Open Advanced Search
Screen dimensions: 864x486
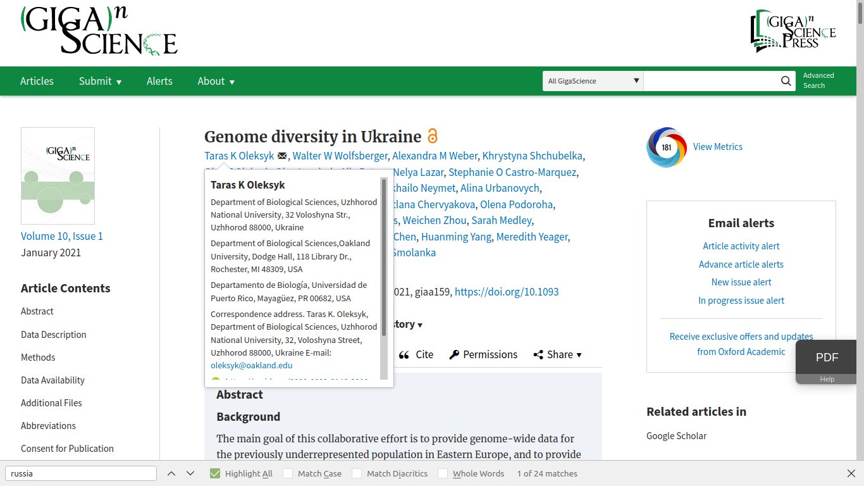click(818, 80)
